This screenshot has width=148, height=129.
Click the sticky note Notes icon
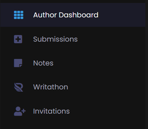[x=18, y=63]
